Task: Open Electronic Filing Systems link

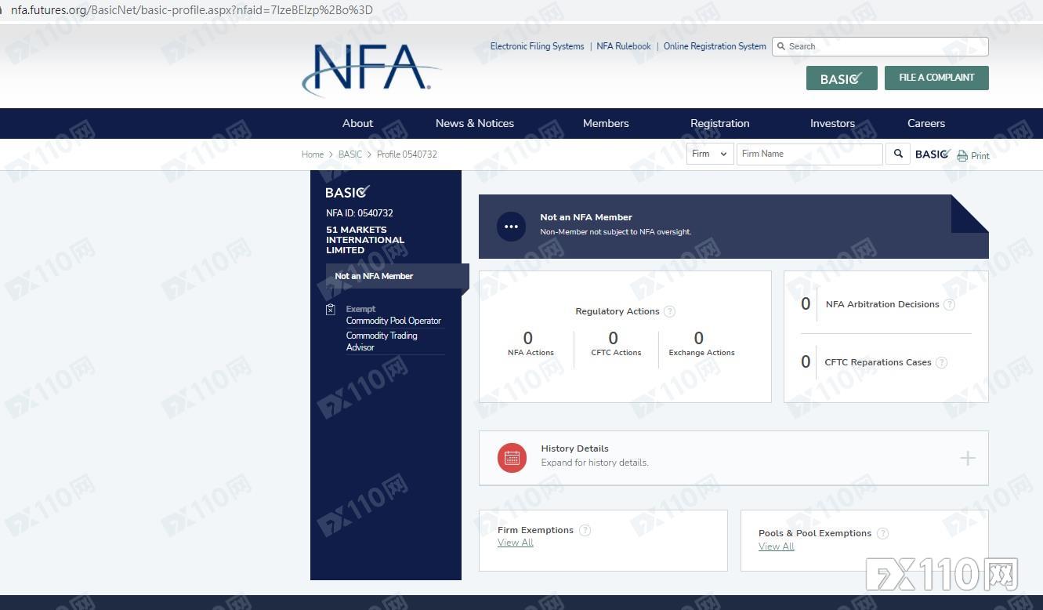Action: click(x=537, y=46)
